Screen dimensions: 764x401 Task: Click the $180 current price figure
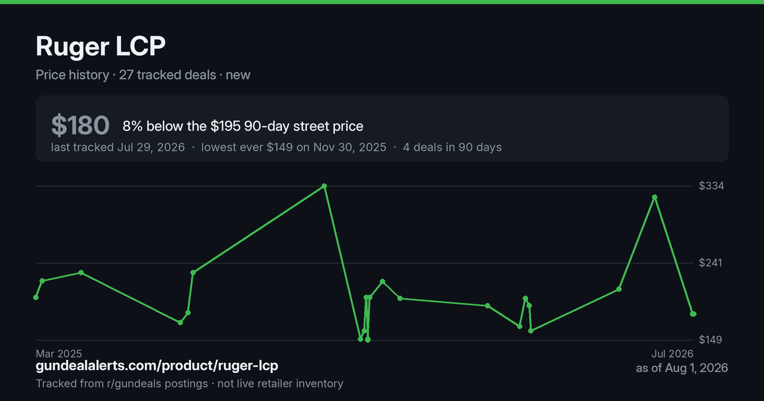(81, 126)
